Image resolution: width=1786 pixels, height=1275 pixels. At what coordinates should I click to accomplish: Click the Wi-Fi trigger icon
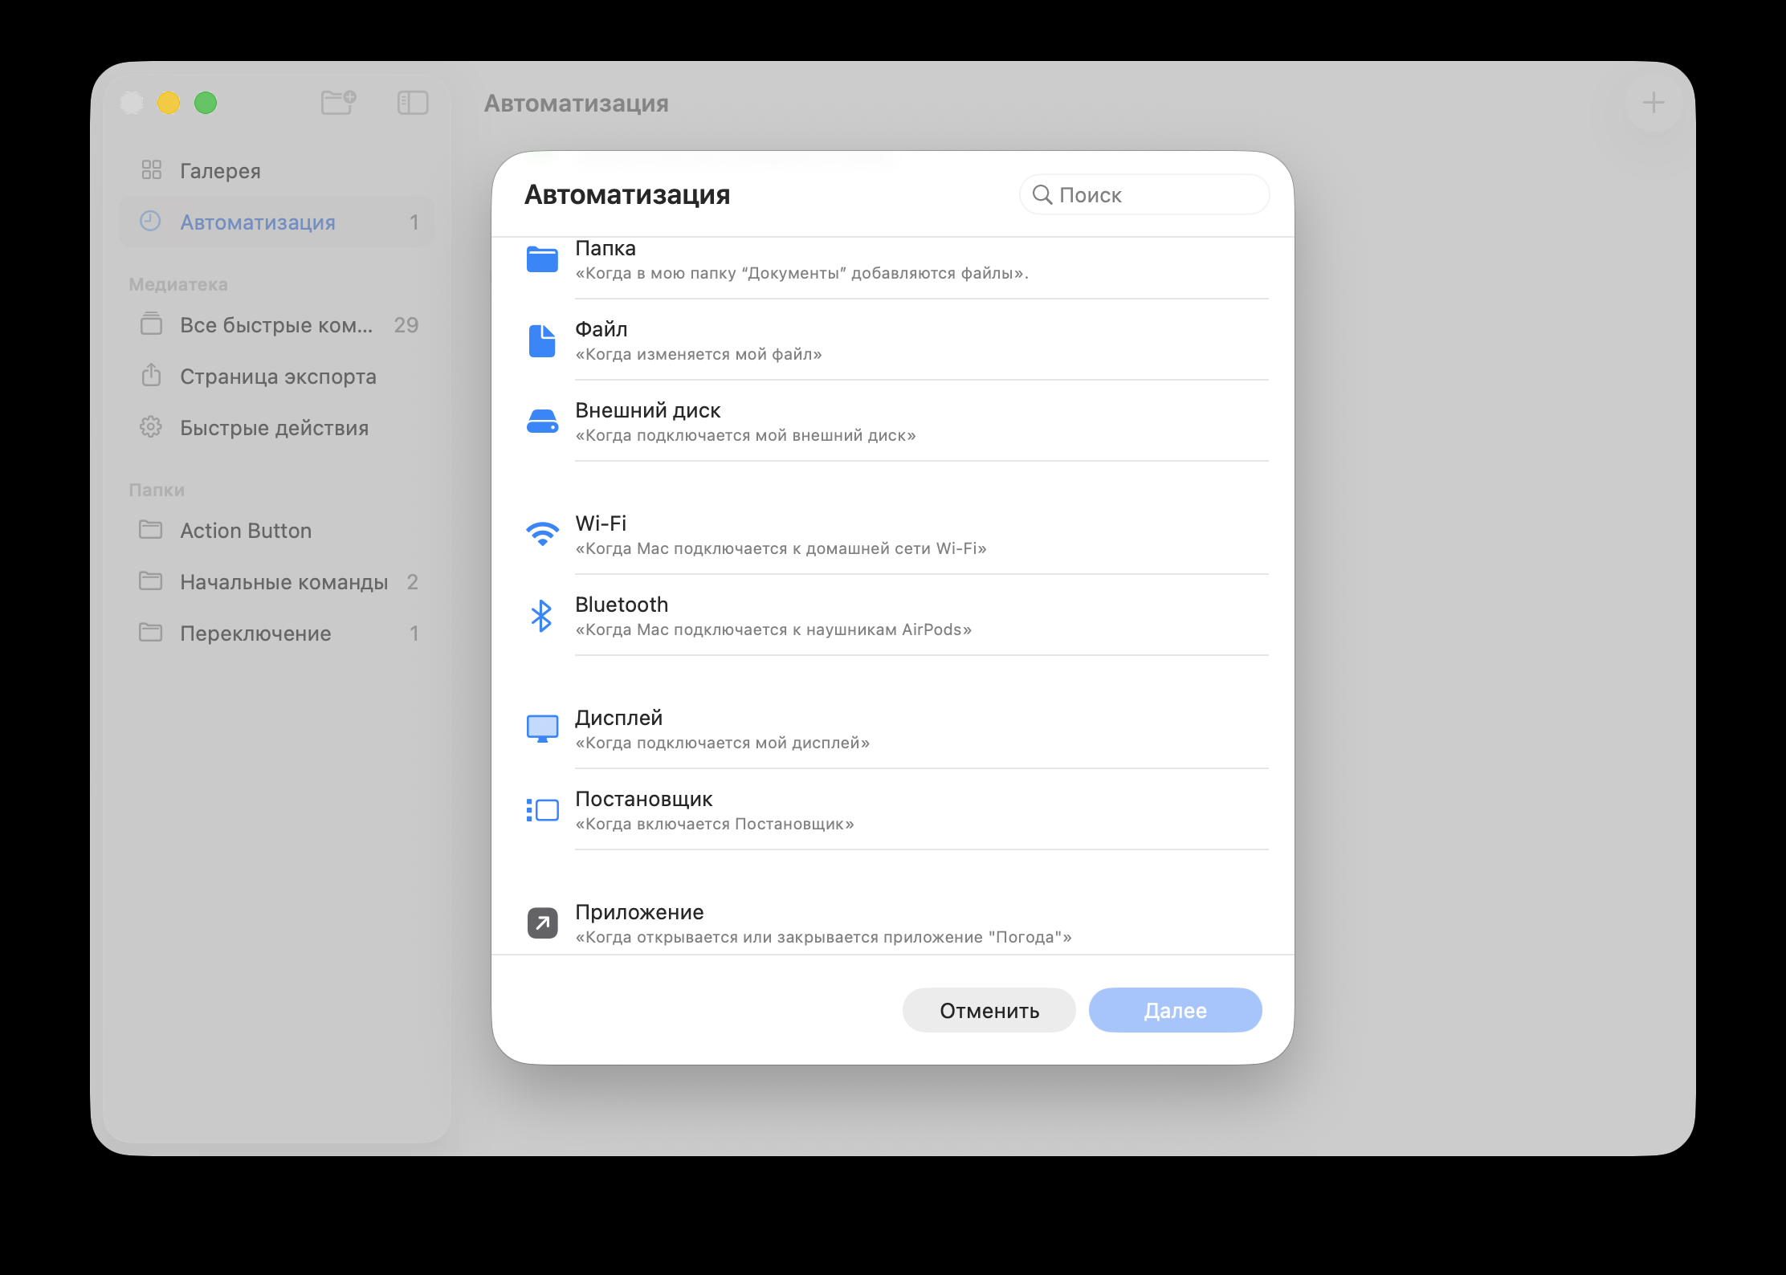[x=542, y=534]
